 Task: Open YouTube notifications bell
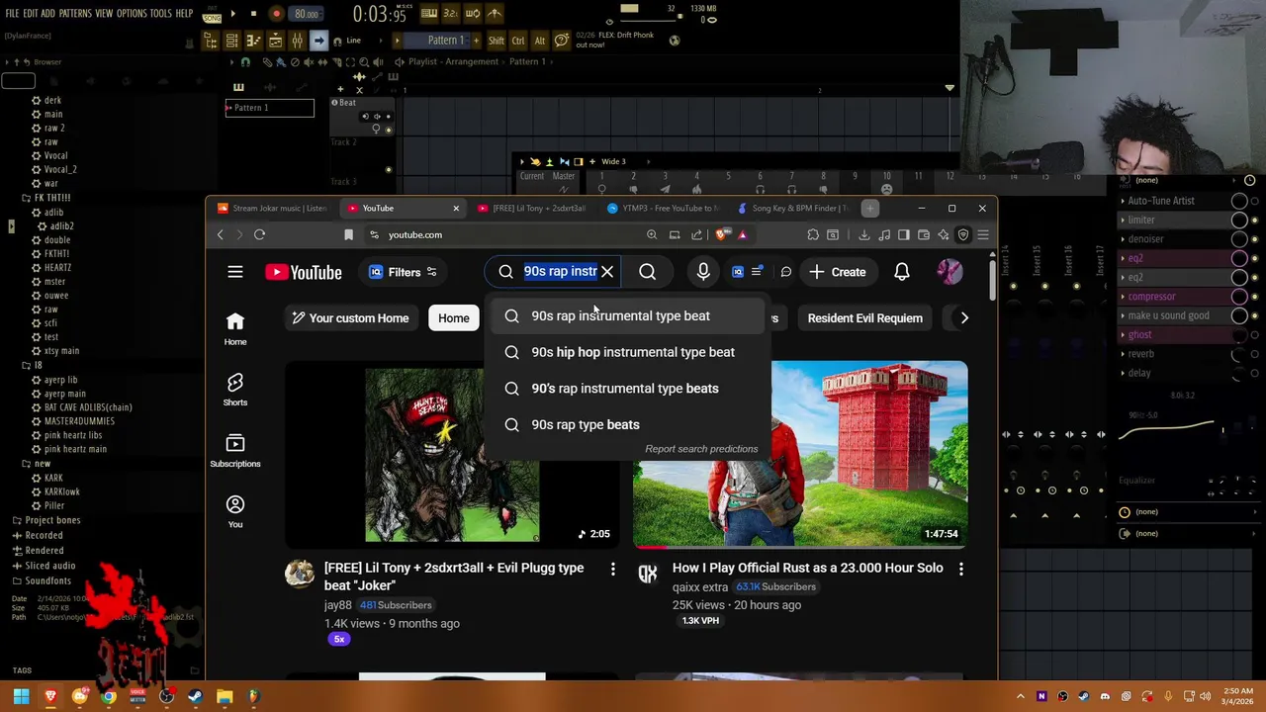(x=902, y=272)
